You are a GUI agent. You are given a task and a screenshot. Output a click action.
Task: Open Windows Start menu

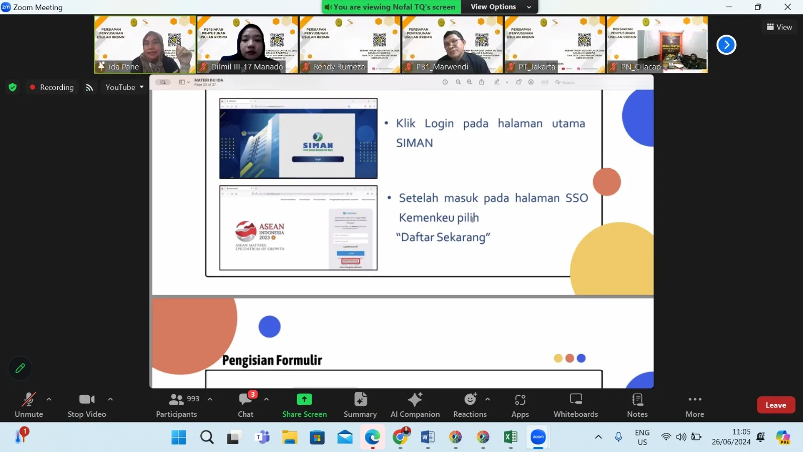(179, 437)
